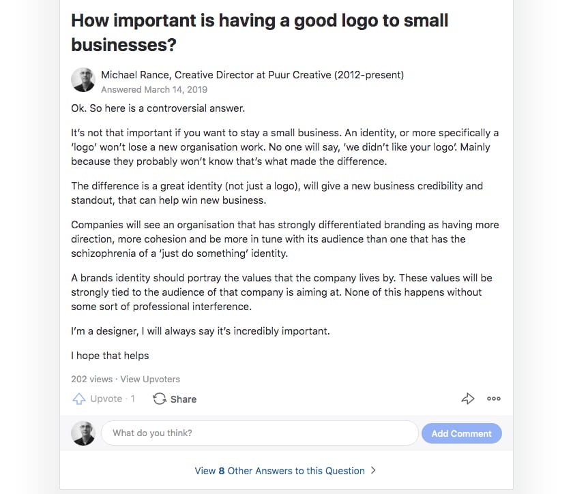Click the upvote arrow icon
The height and width of the screenshot is (494, 573).
(78, 399)
